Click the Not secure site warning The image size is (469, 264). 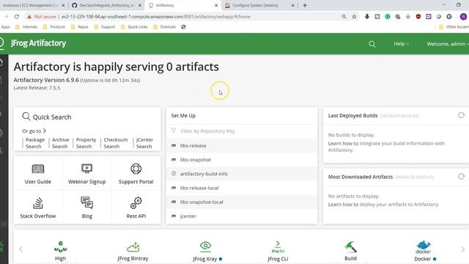[x=41, y=17]
